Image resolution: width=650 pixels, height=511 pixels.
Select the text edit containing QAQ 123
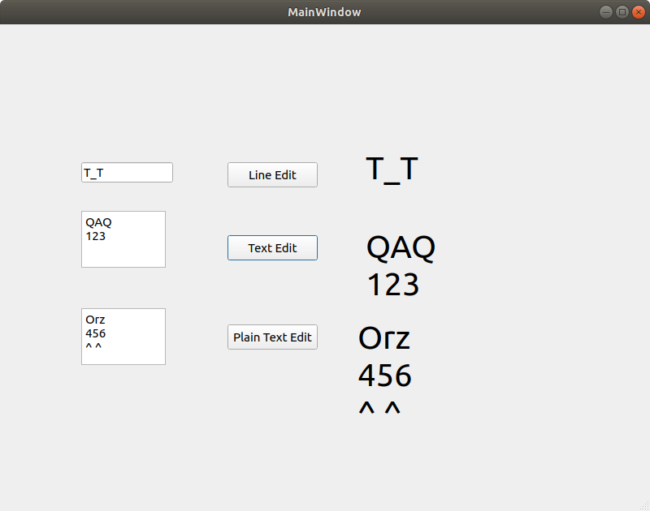pyautogui.click(x=123, y=239)
